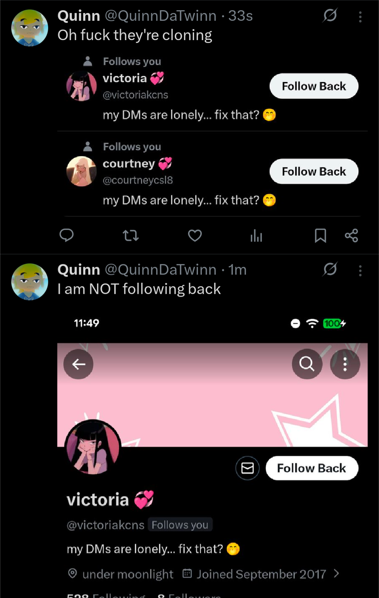Repost the tweet about cloning

pyautogui.click(x=131, y=235)
